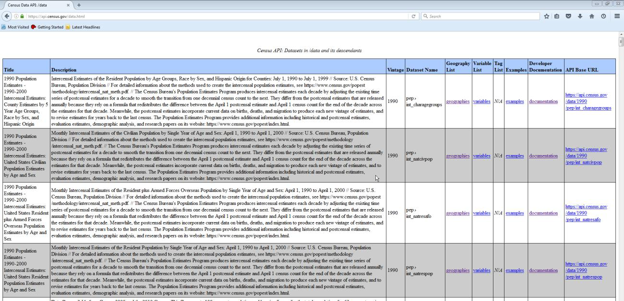Open the Latest Headlines bookmark feed
The height and width of the screenshot is (301, 624).
[x=83, y=27]
